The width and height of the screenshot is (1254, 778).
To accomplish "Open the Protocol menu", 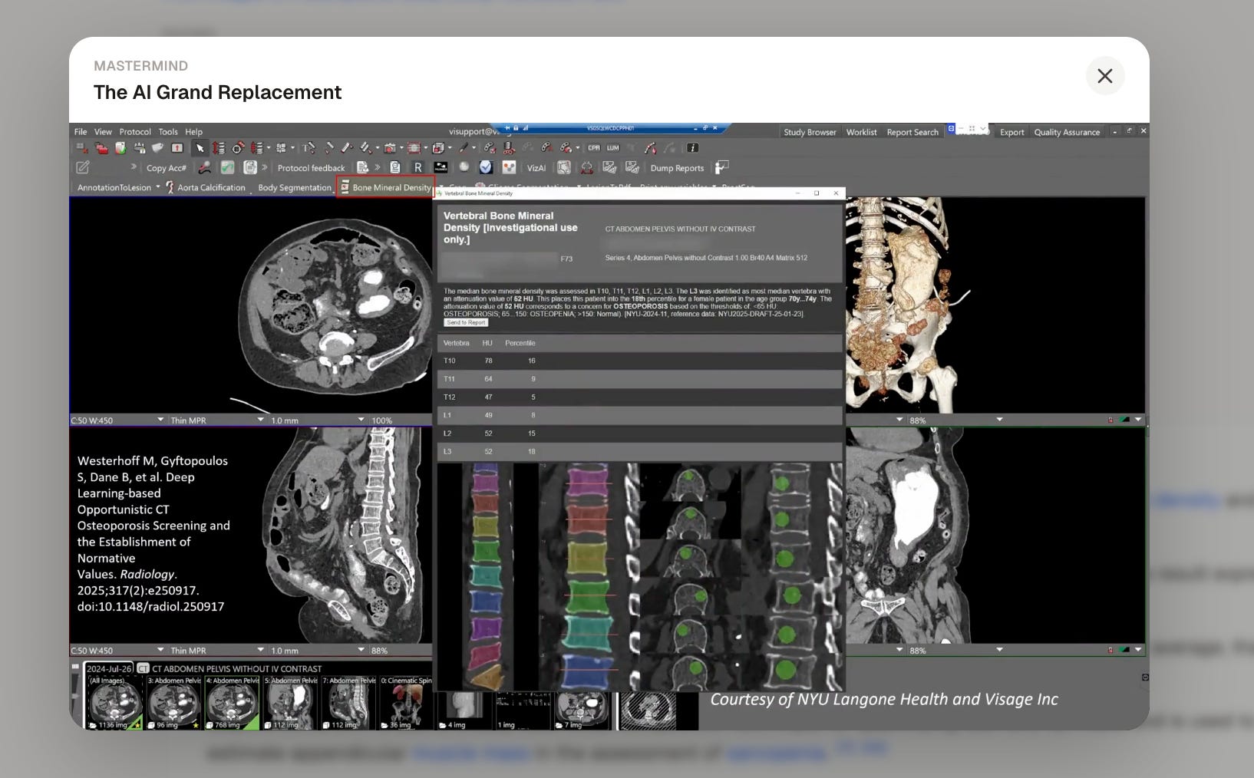I will click(135, 132).
